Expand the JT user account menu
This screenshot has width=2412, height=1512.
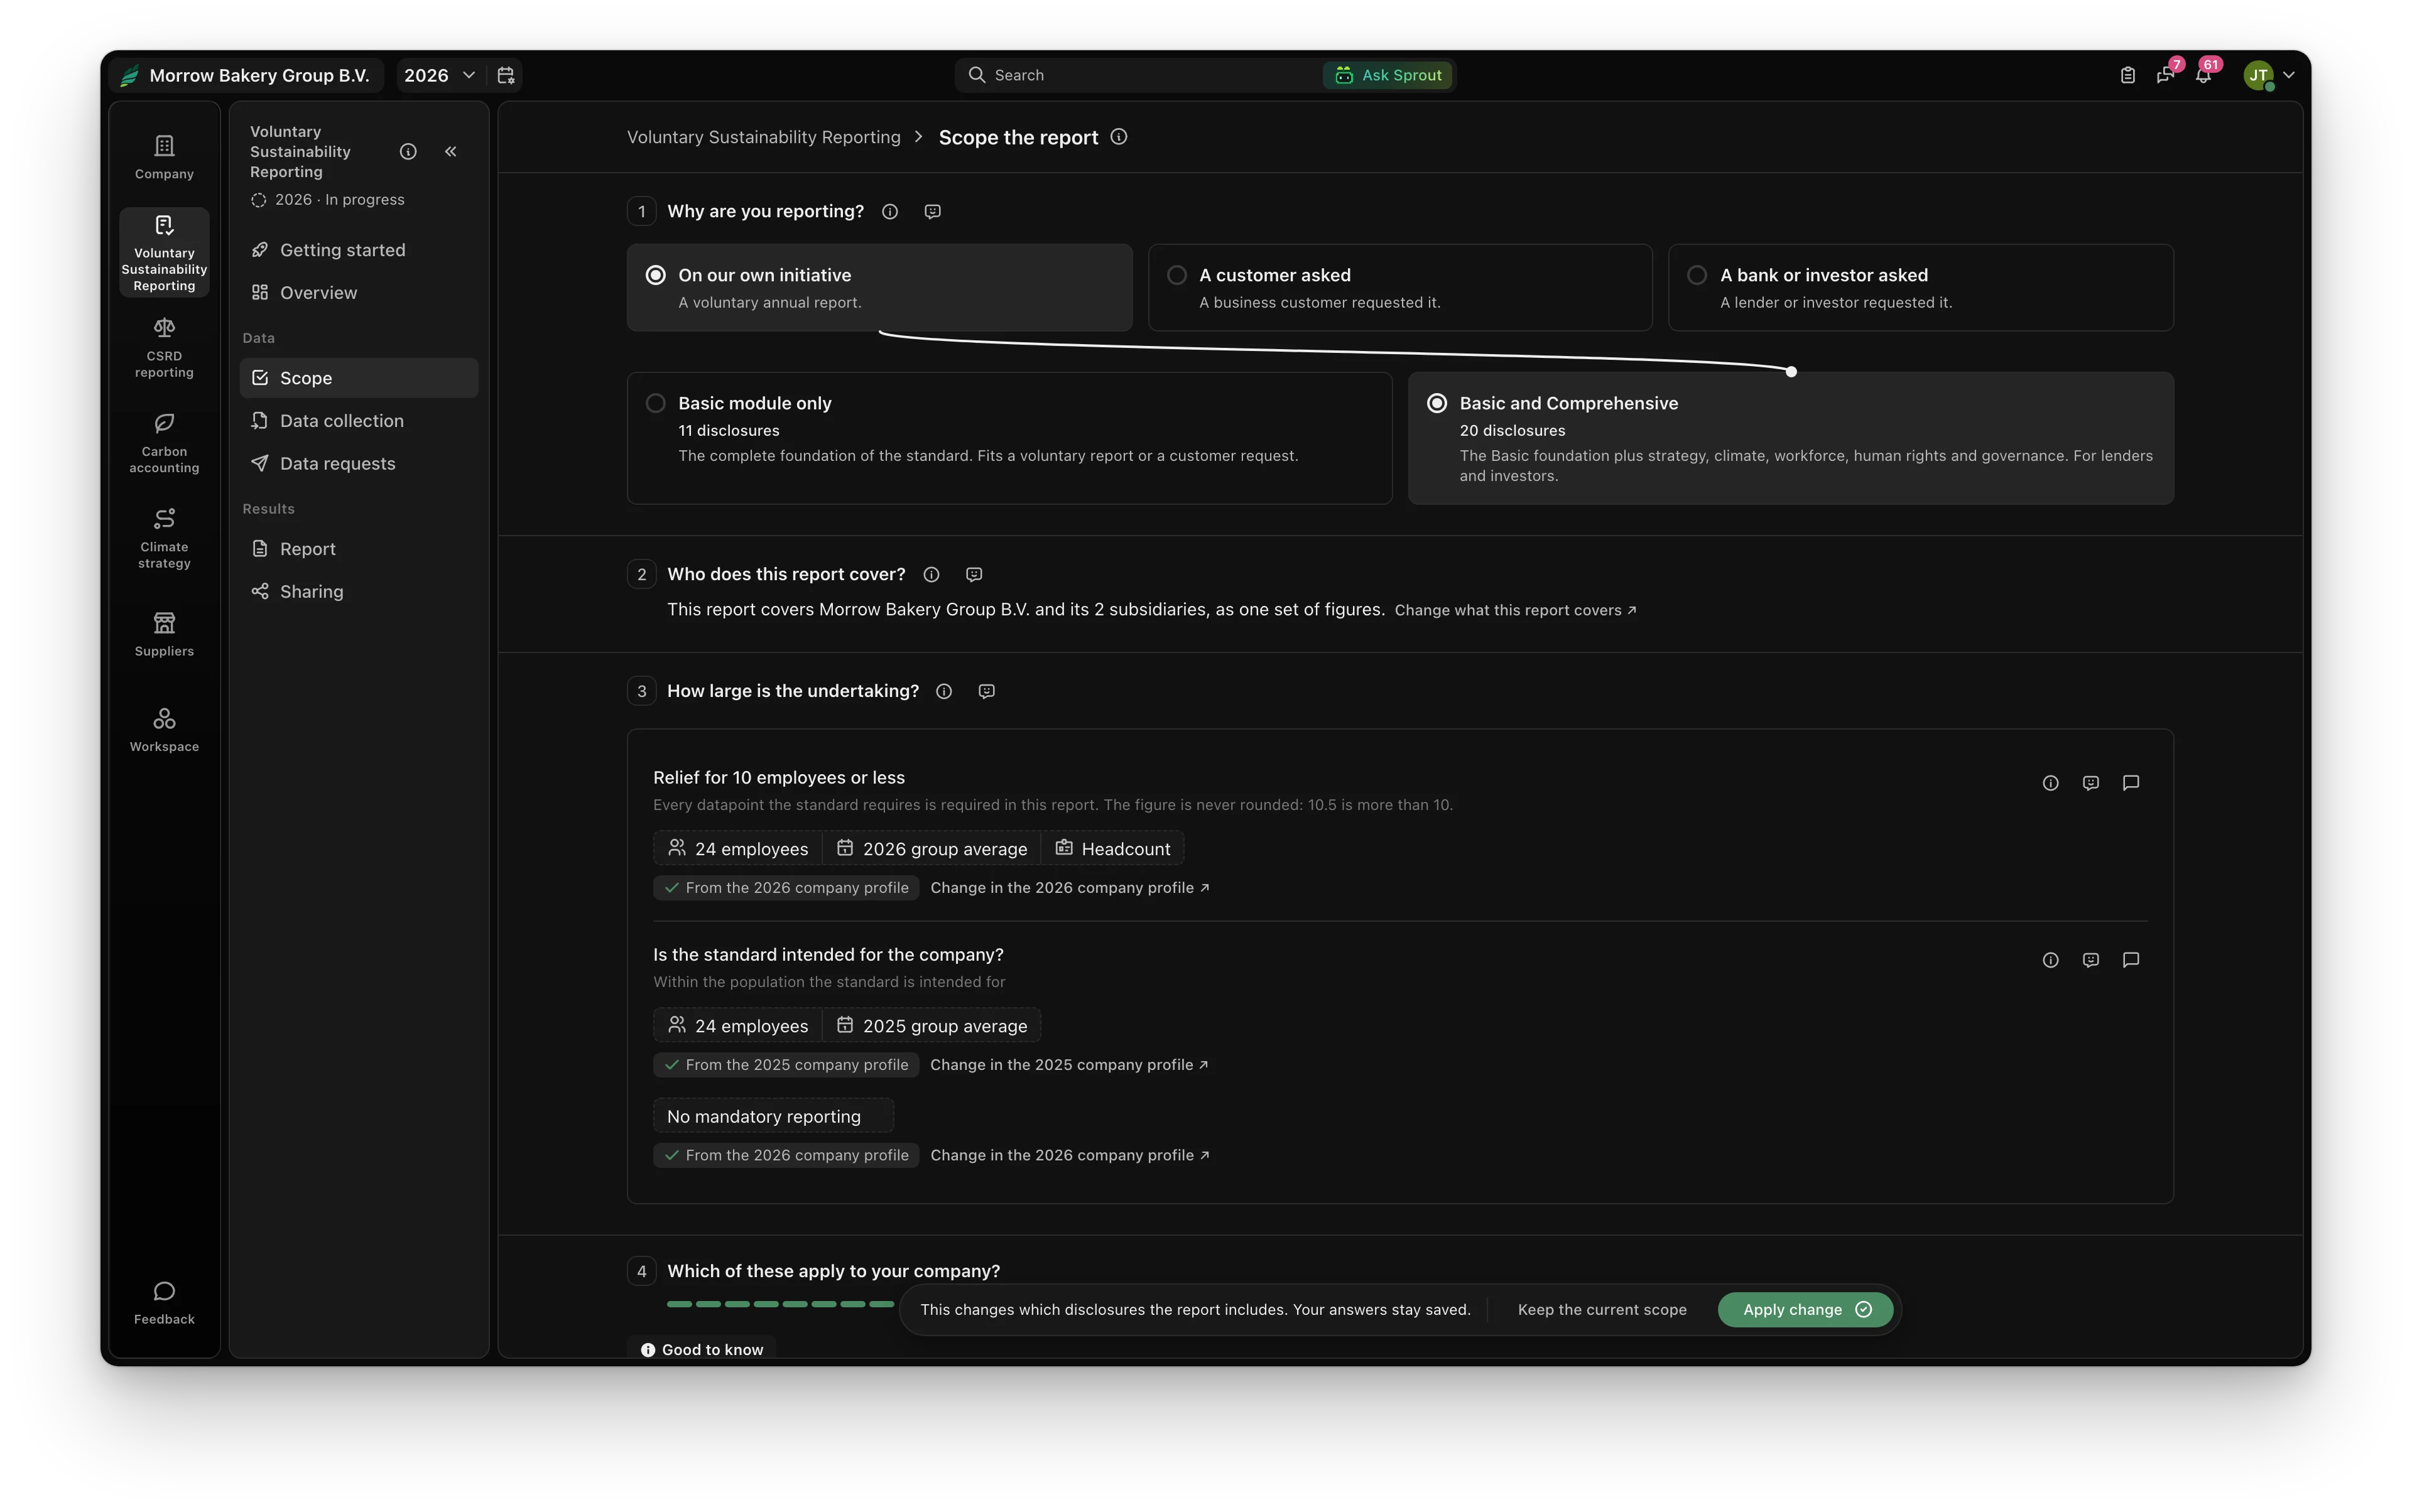point(2269,75)
